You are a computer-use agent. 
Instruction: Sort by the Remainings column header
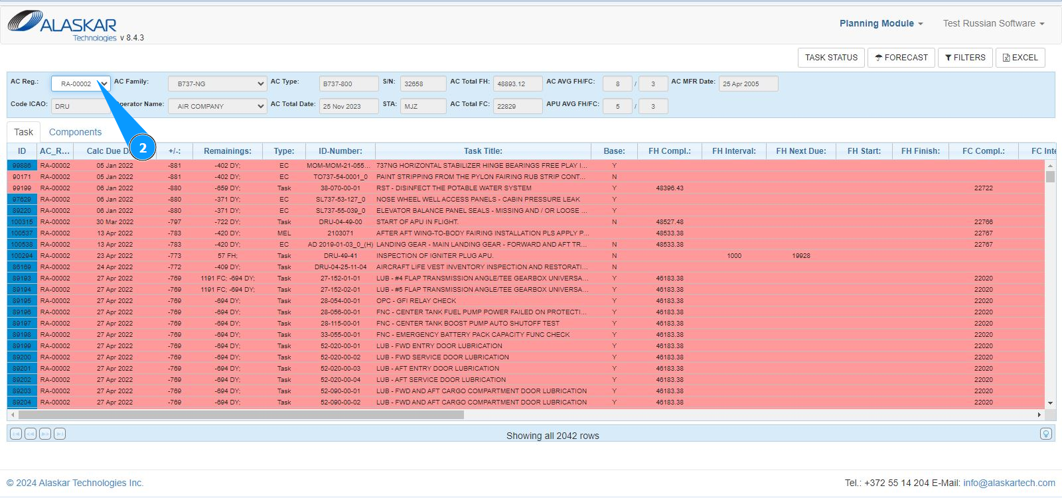[x=228, y=151]
